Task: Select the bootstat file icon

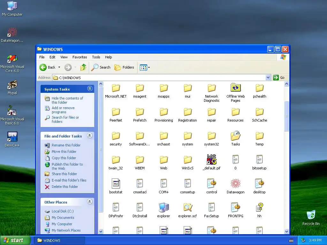Action: click(116, 183)
